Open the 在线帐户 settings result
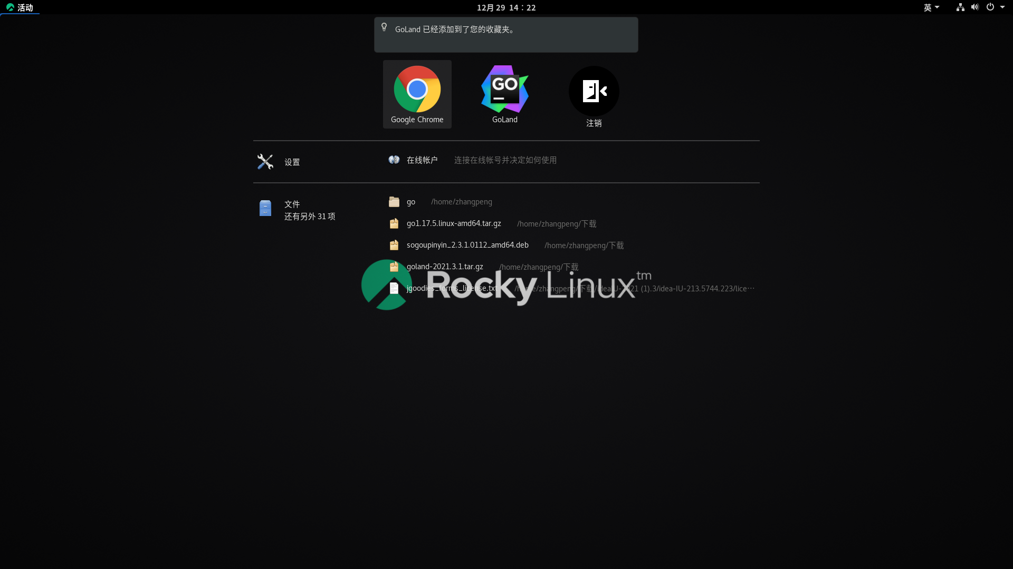This screenshot has height=569, width=1013. [x=572, y=160]
